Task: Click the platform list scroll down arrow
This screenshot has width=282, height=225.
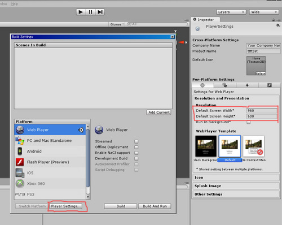Action: coord(88,197)
